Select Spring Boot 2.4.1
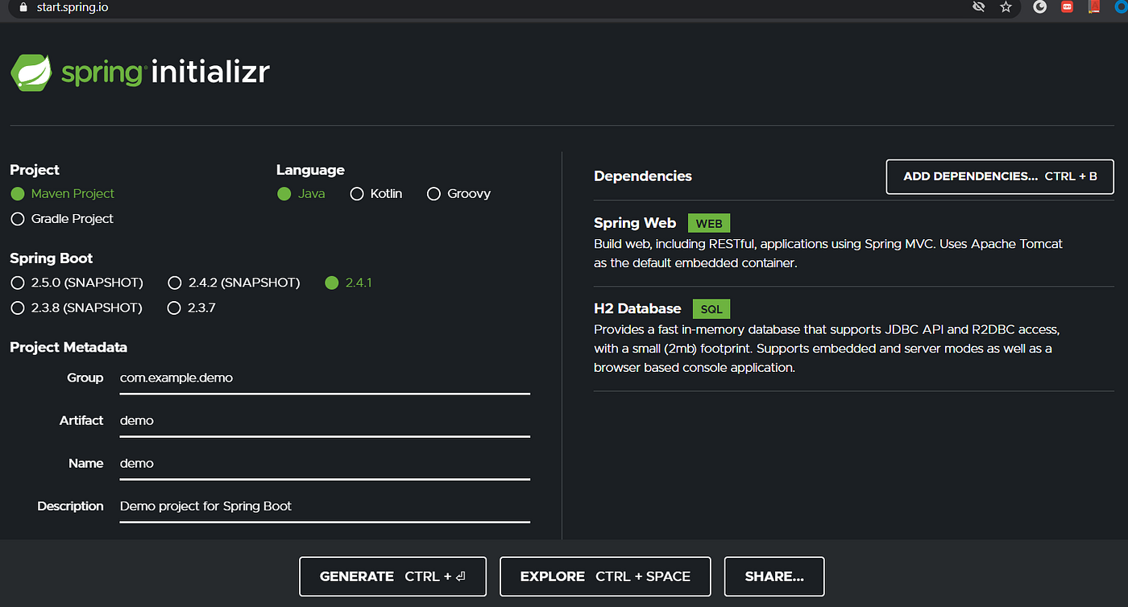The image size is (1128, 607). (x=348, y=283)
